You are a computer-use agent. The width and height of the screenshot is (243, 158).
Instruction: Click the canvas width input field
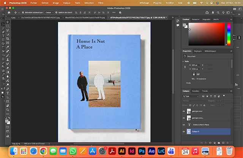[x=195, y=65]
